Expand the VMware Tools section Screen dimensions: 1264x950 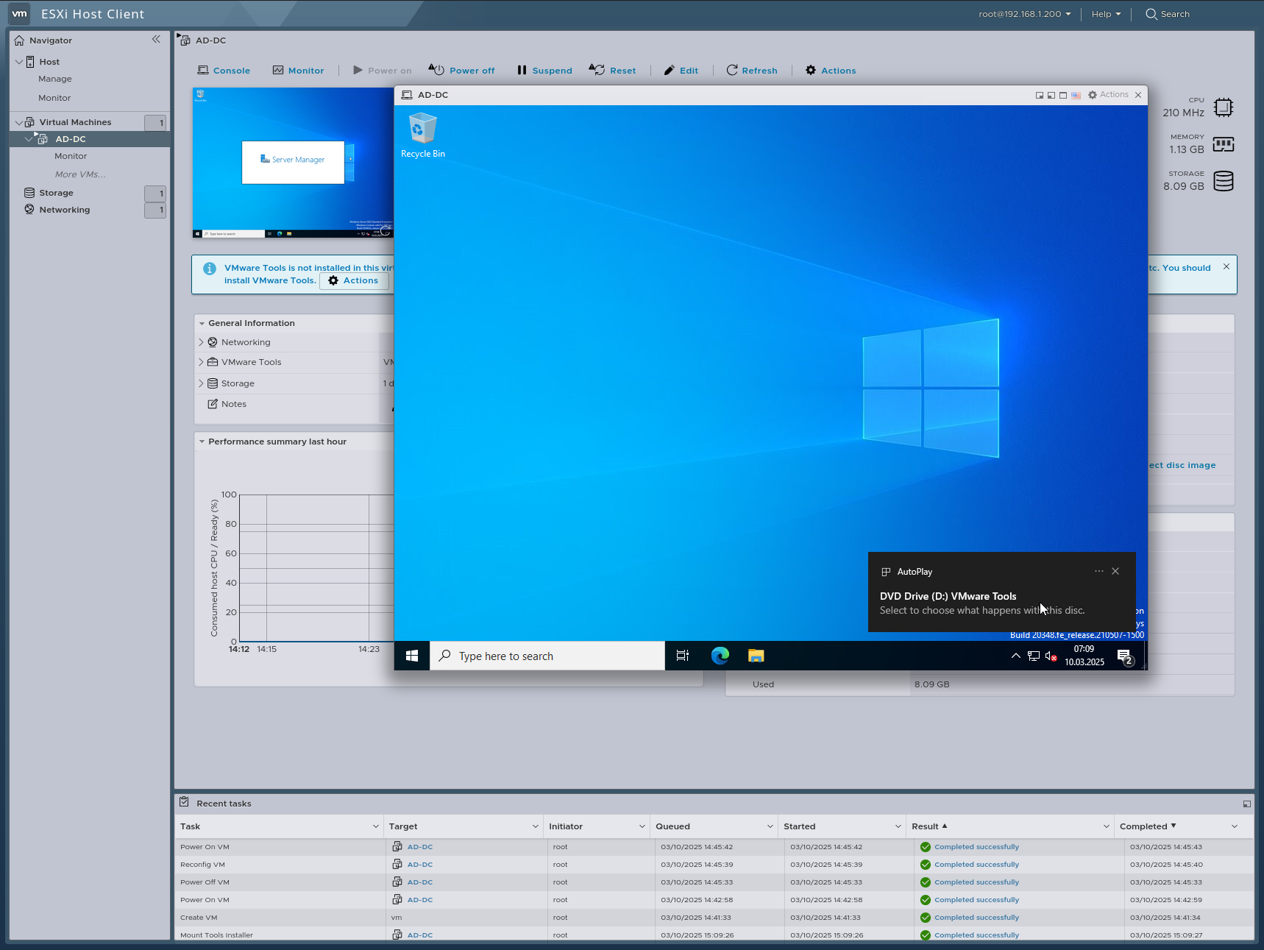(201, 361)
